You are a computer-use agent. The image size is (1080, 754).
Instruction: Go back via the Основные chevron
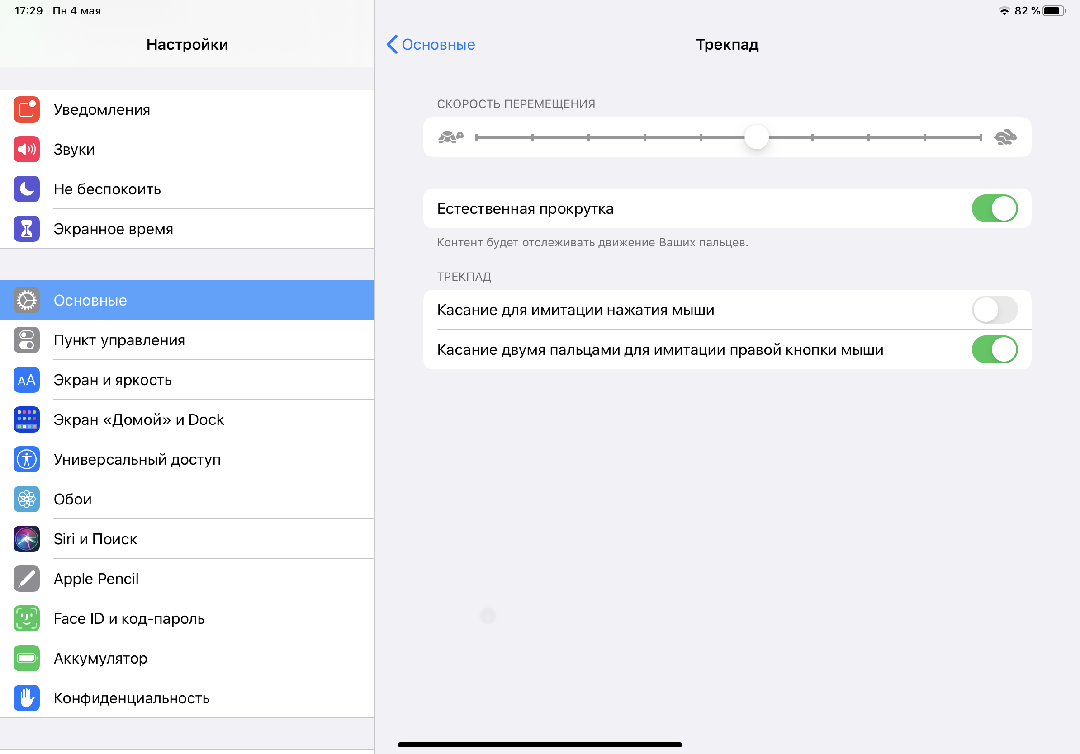(x=431, y=45)
